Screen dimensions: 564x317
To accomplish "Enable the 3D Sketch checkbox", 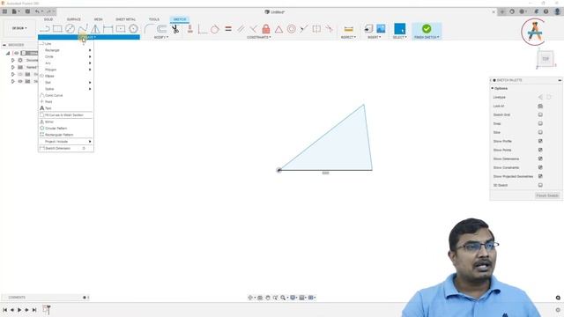I will [540, 185].
